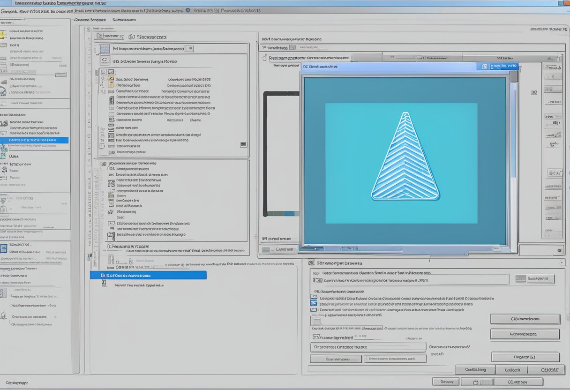Select the highlighted blue row in center panel
The width and height of the screenshot is (570, 390).
tap(148, 275)
